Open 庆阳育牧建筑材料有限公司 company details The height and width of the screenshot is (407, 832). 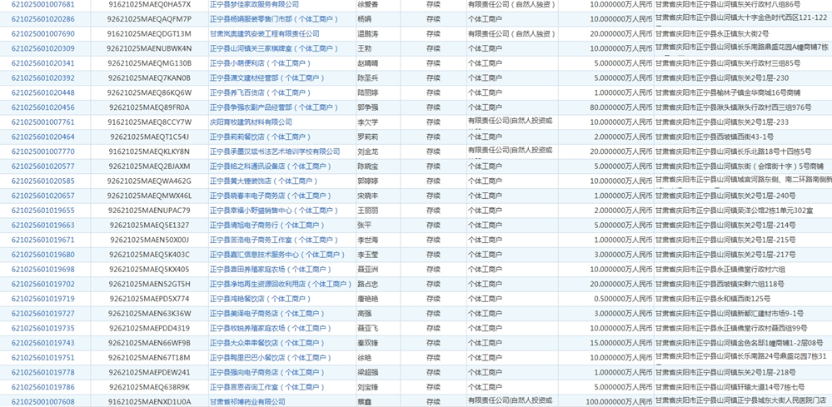pos(251,122)
